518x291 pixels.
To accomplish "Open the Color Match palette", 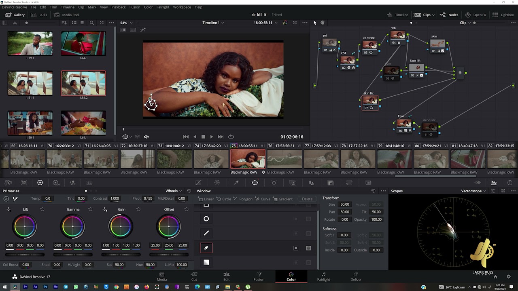I will coord(24,183).
